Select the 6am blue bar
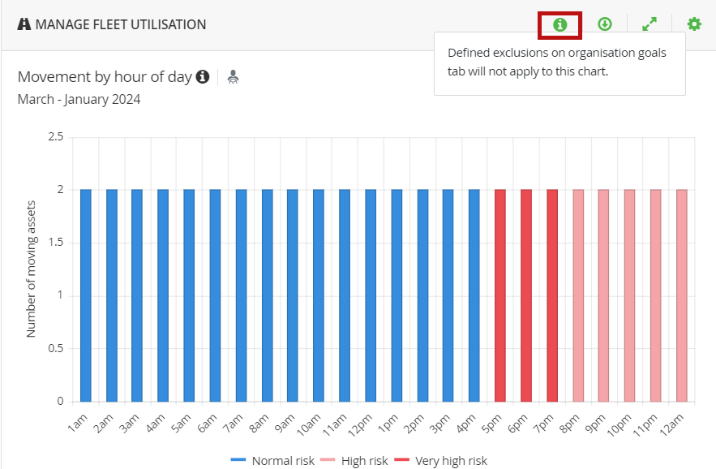The image size is (716, 469). click(x=215, y=295)
